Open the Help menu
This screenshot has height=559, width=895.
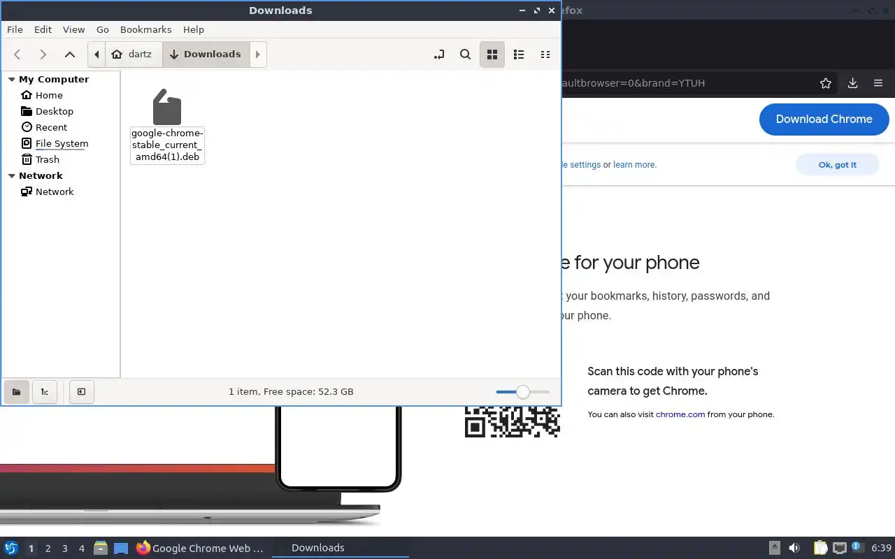tap(194, 29)
